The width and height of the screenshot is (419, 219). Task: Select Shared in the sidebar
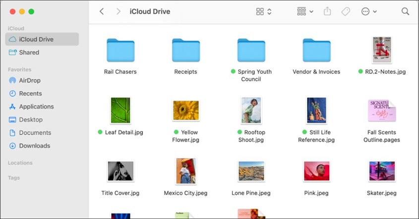pos(29,53)
